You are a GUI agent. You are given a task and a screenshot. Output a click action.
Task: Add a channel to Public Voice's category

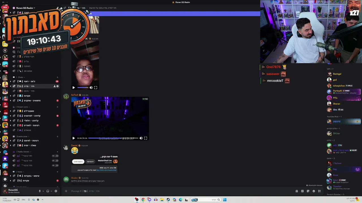coord(57,152)
